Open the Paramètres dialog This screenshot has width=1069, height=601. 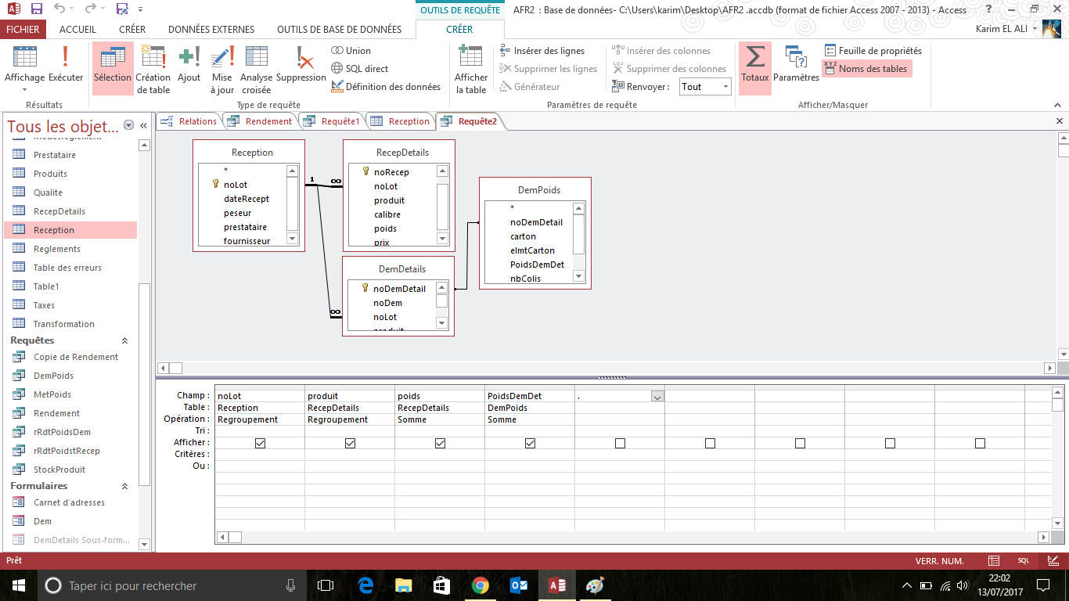point(797,64)
